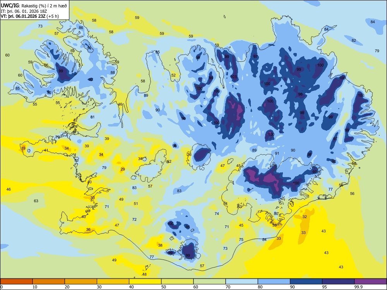Click the medium blue 80–90 legend swatch
This screenshot has width=387, height=290.
[x=274, y=281]
